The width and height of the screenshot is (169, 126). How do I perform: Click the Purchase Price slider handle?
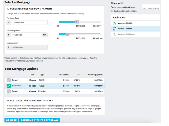click(x=77, y=22)
